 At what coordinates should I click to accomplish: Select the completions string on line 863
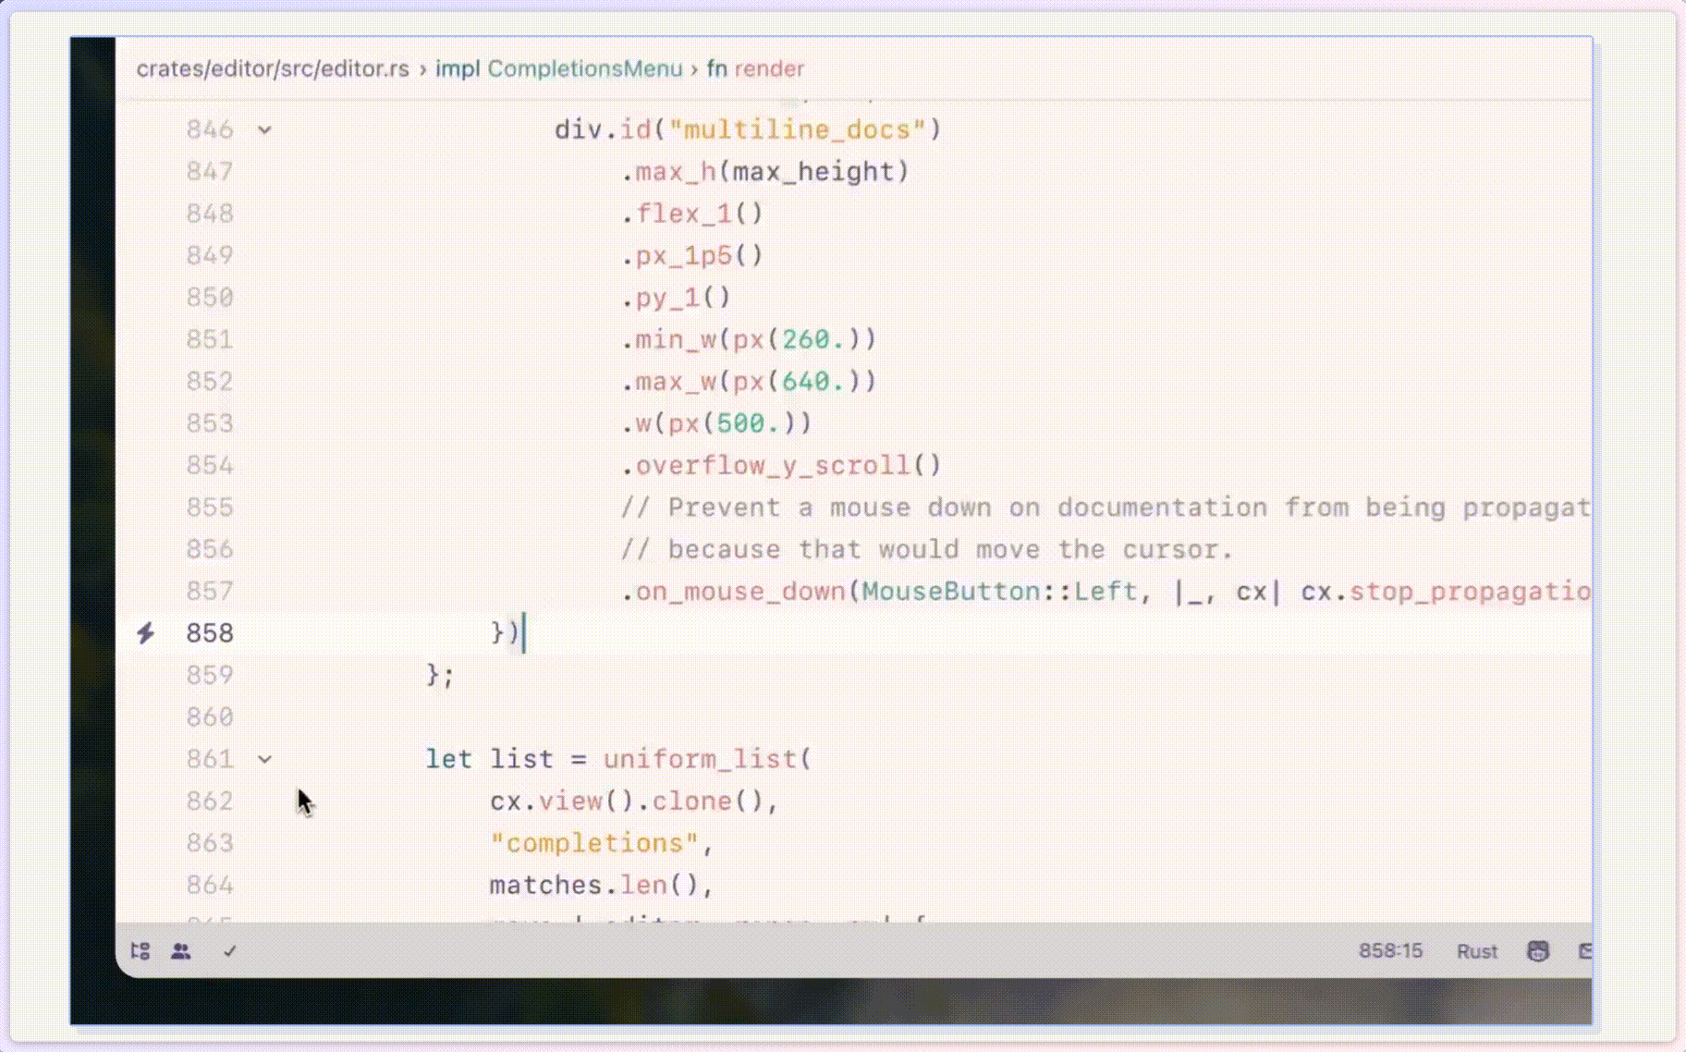(x=596, y=843)
